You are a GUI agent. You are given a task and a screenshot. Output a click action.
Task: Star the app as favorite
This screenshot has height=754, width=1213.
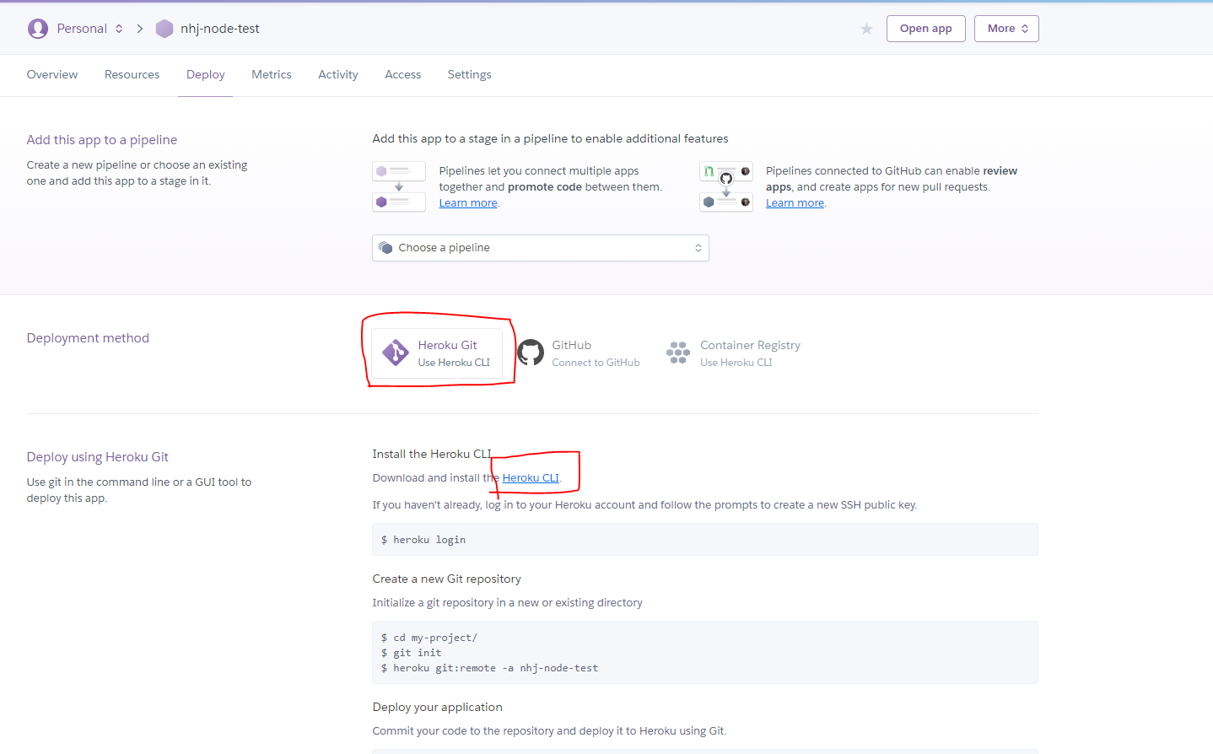(866, 29)
